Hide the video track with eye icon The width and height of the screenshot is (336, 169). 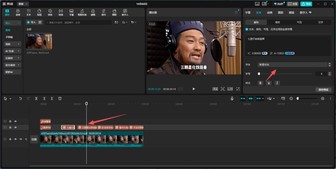click(x=16, y=139)
